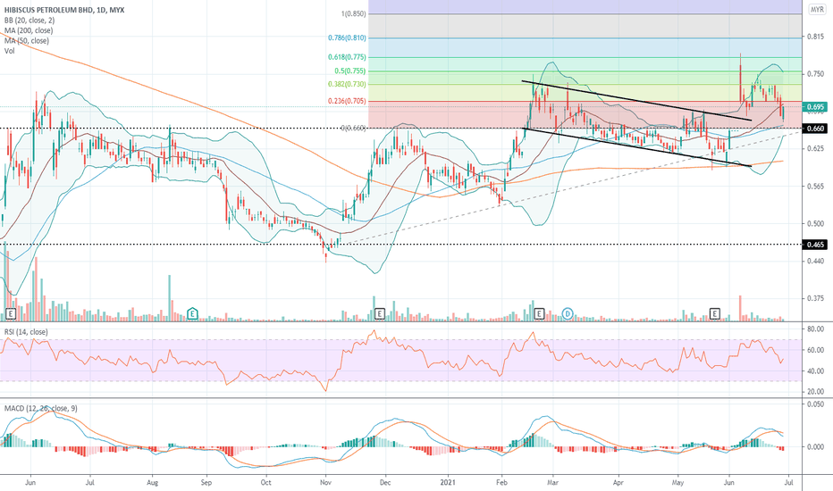The height and width of the screenshot is (491, 833).
Task: Click 0.750 on the price scale
Action: pos(815,74)
